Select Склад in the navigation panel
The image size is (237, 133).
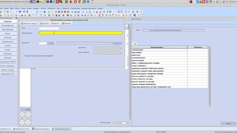click(x=8, y=50)
